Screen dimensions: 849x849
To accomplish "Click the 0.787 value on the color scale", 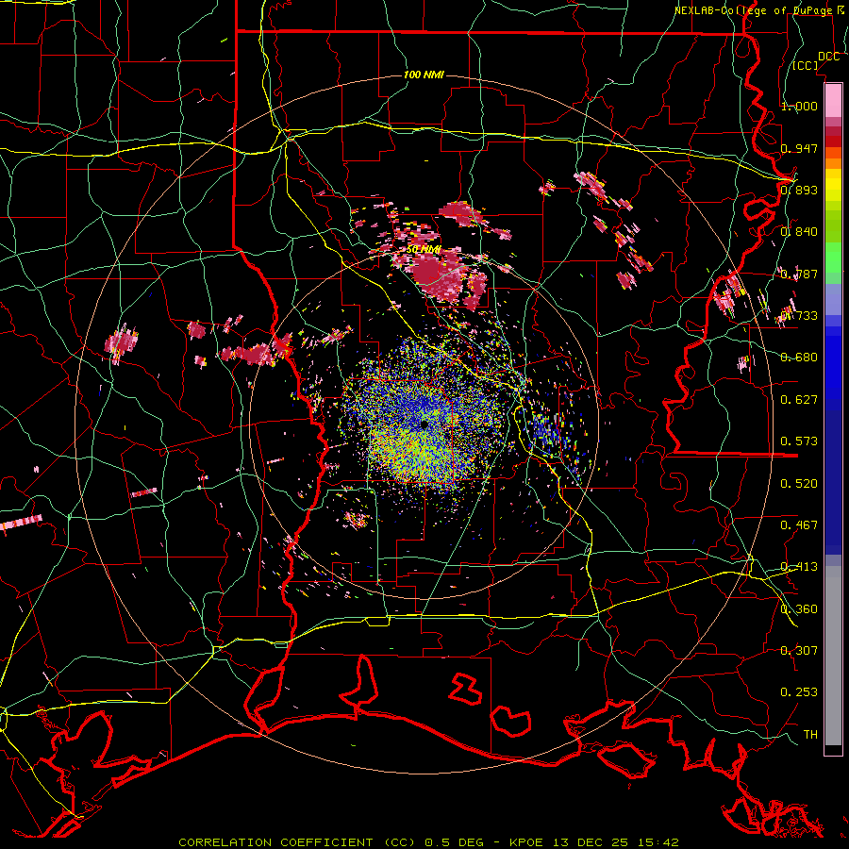I will pyautogui.click(x=799, y=274).
